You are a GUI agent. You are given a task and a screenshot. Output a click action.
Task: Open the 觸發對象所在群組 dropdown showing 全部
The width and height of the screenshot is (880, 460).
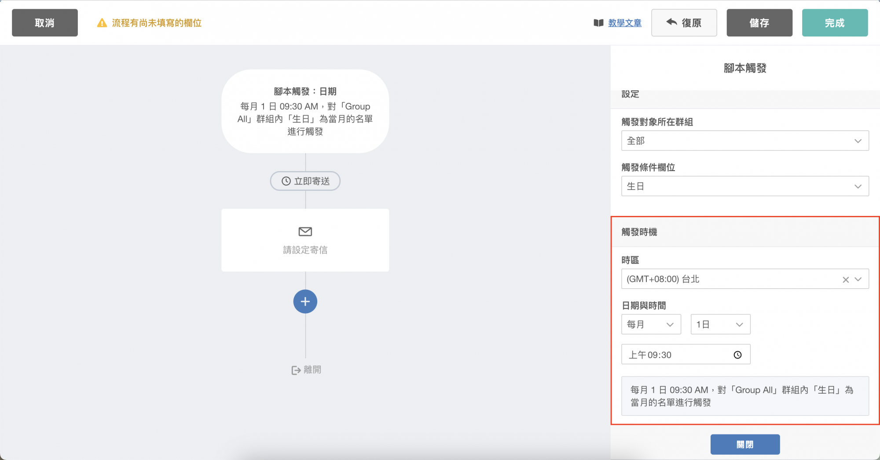[x=745, y=141]
